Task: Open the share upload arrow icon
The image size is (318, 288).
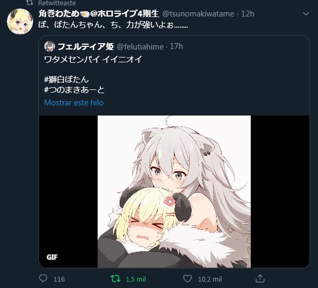Action: 260,279
